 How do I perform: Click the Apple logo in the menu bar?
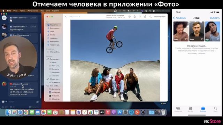point(3,11)
